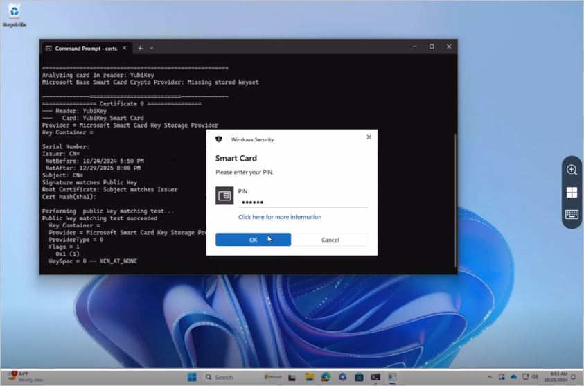Click 'Public key matching test succeeded' line
The height and width of the screenshot is (386, 584).
click(100, 218)
